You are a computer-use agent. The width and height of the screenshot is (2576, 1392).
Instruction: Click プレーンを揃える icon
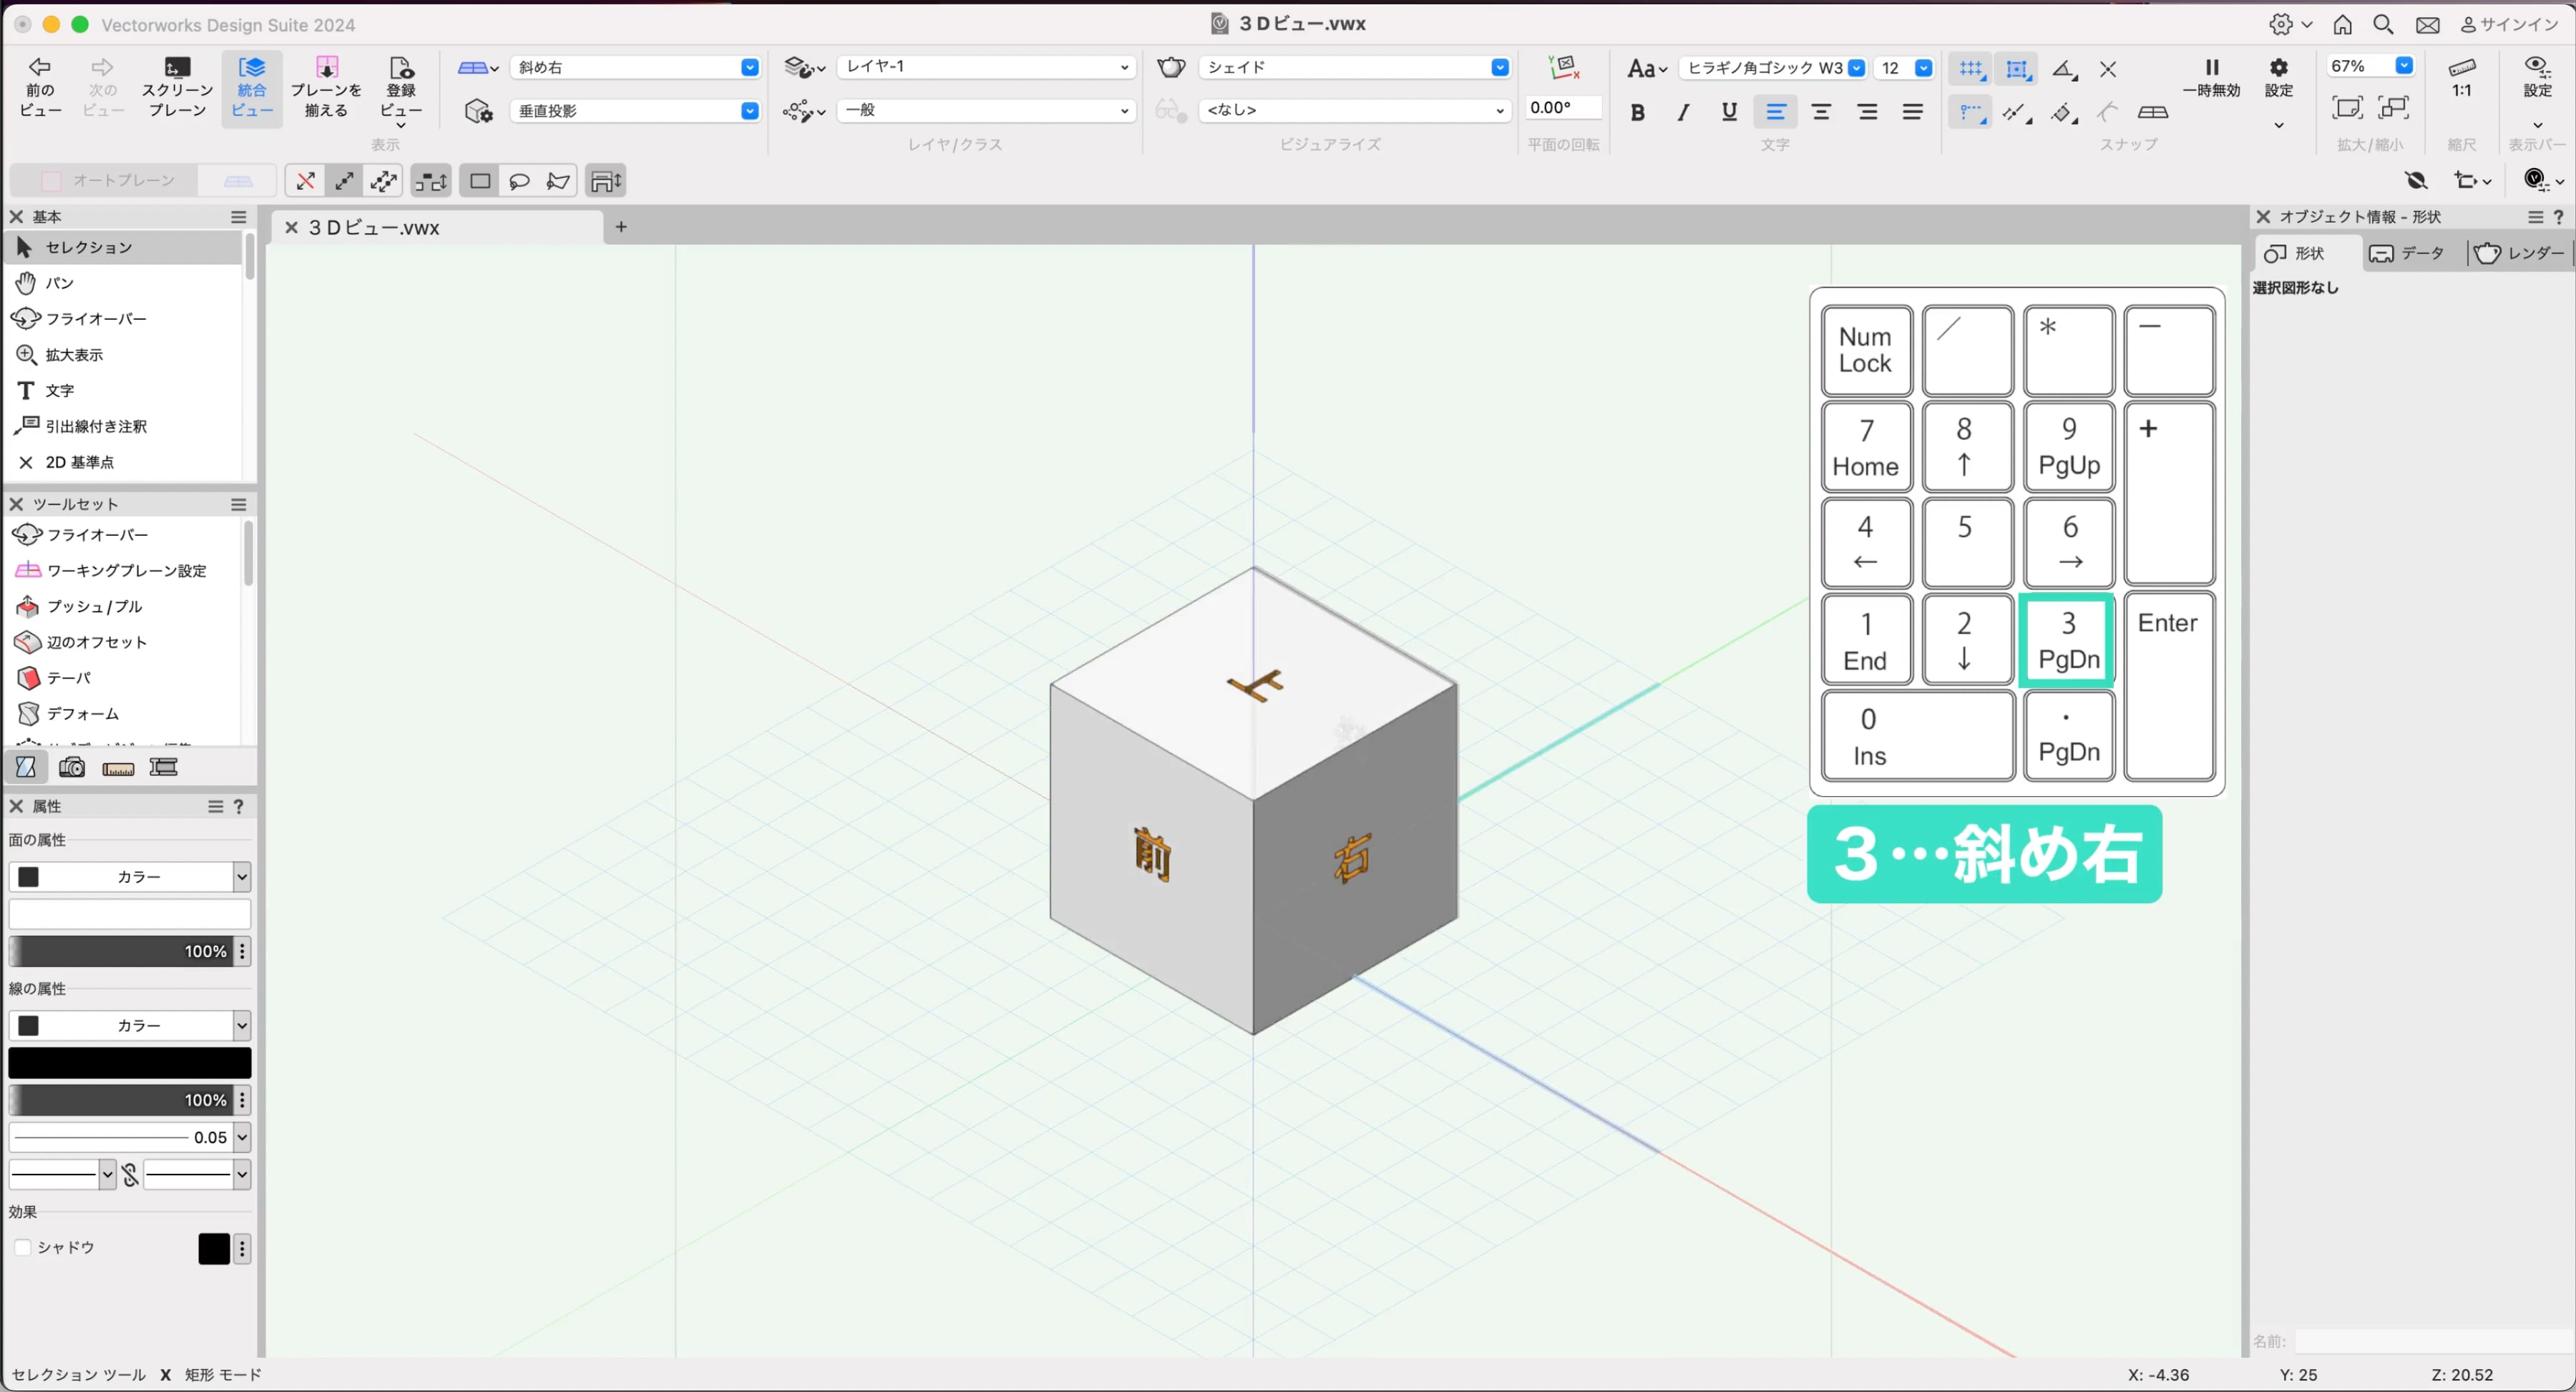point(326,86)
